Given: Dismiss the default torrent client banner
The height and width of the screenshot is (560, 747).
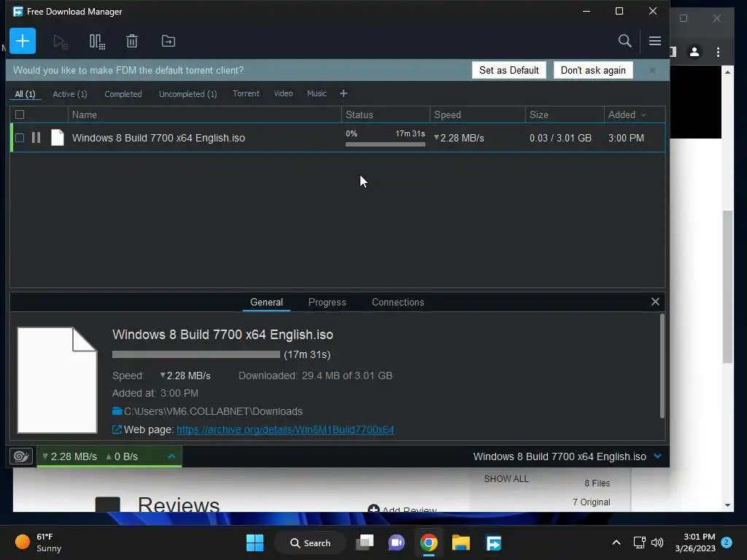Looking at the screenshot, I should (x=651, y=71).
